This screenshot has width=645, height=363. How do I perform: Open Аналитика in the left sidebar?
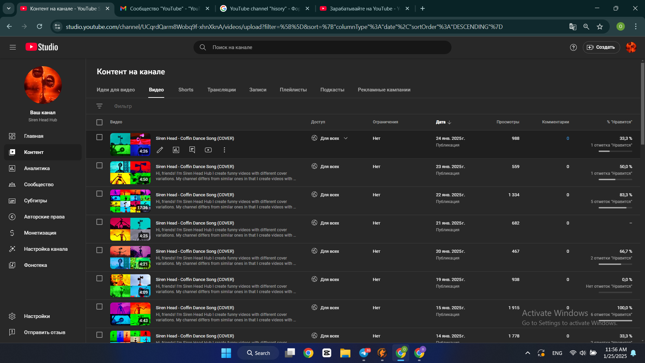click(37, 168)
